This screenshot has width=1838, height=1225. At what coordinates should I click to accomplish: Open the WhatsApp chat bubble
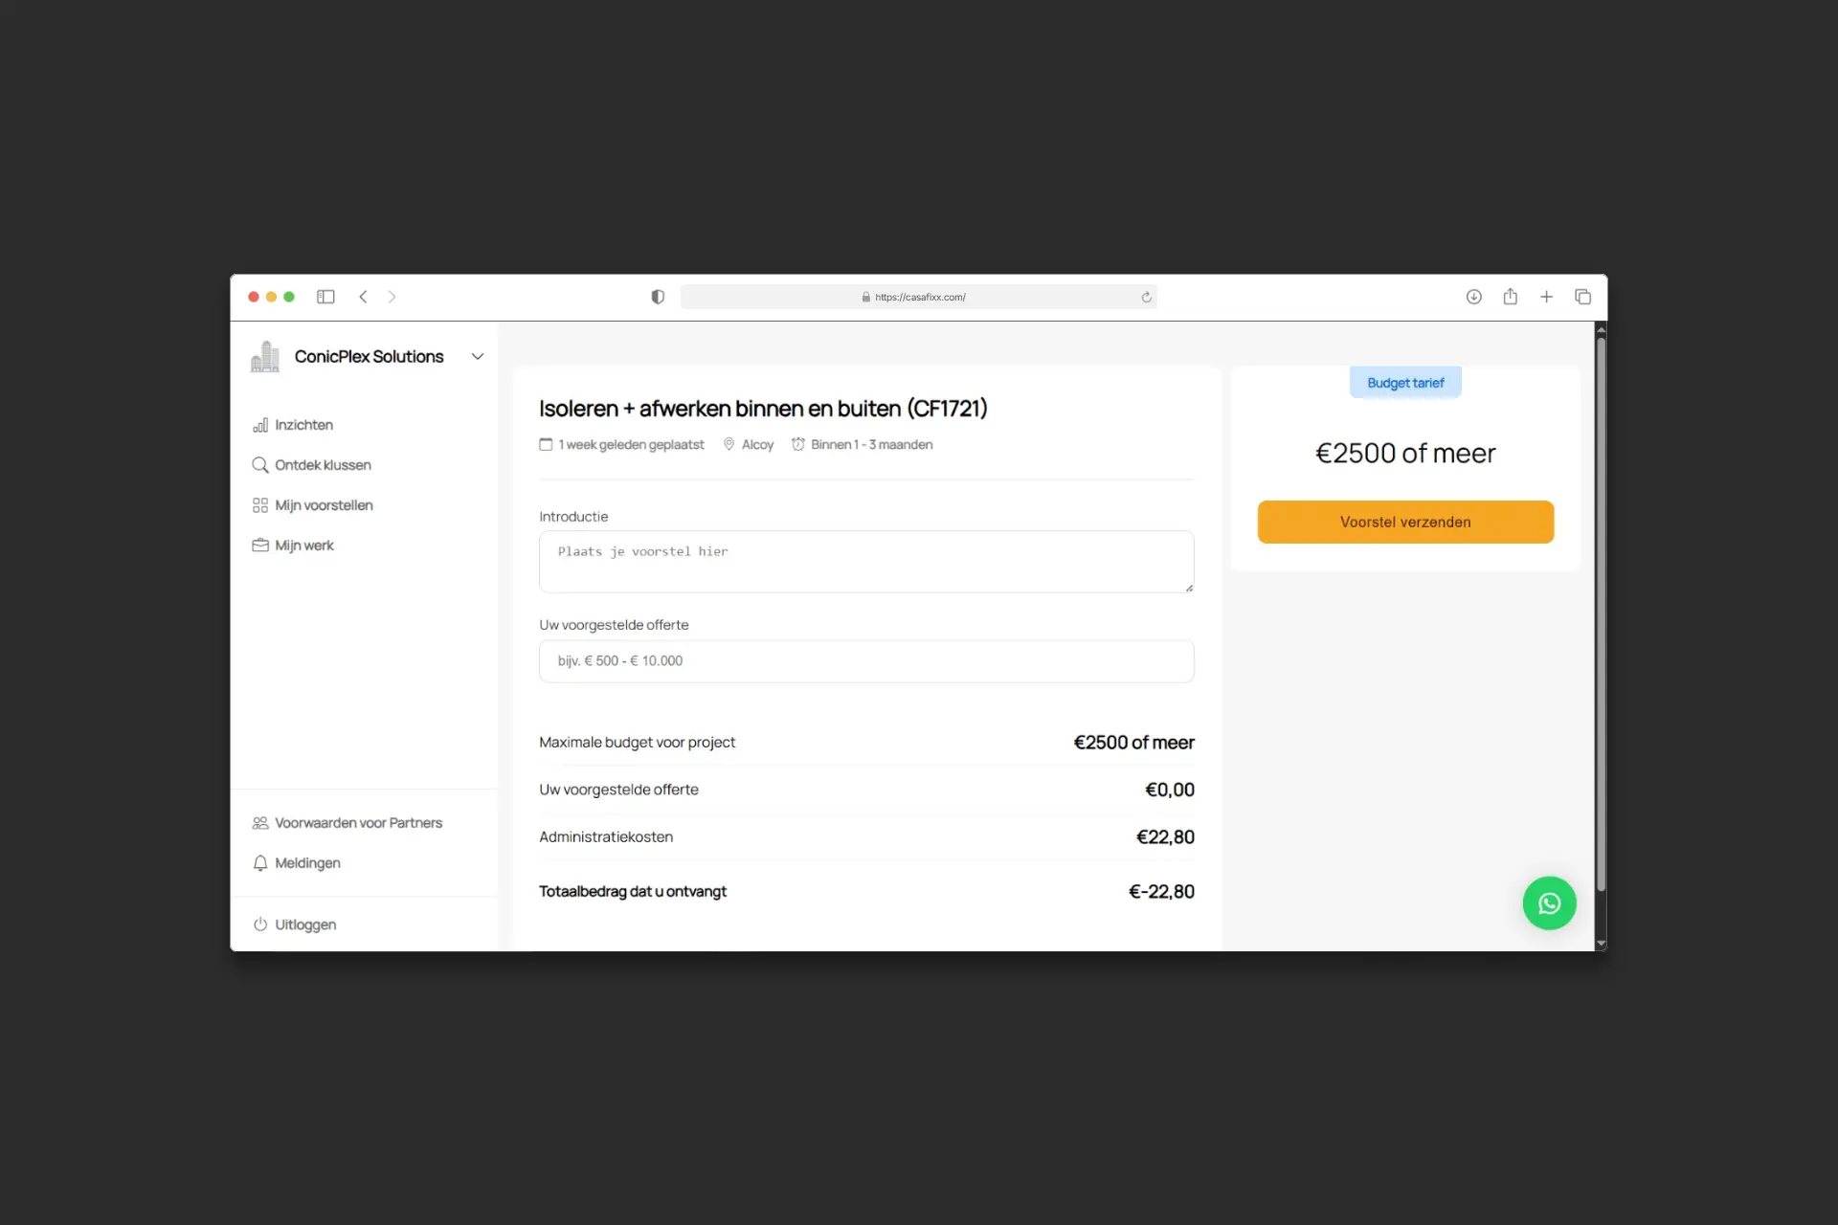pos(1549,902)
